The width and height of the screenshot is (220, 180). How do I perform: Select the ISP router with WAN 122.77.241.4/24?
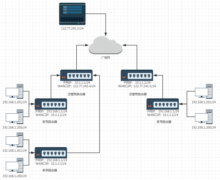76,75
